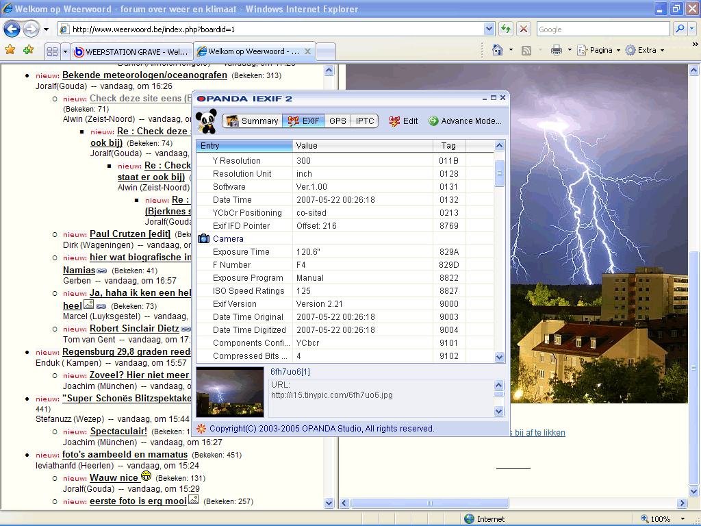This screenshot has height=526, width=701.
Task: Click the Print icon in toolbar
Action: 556,50
